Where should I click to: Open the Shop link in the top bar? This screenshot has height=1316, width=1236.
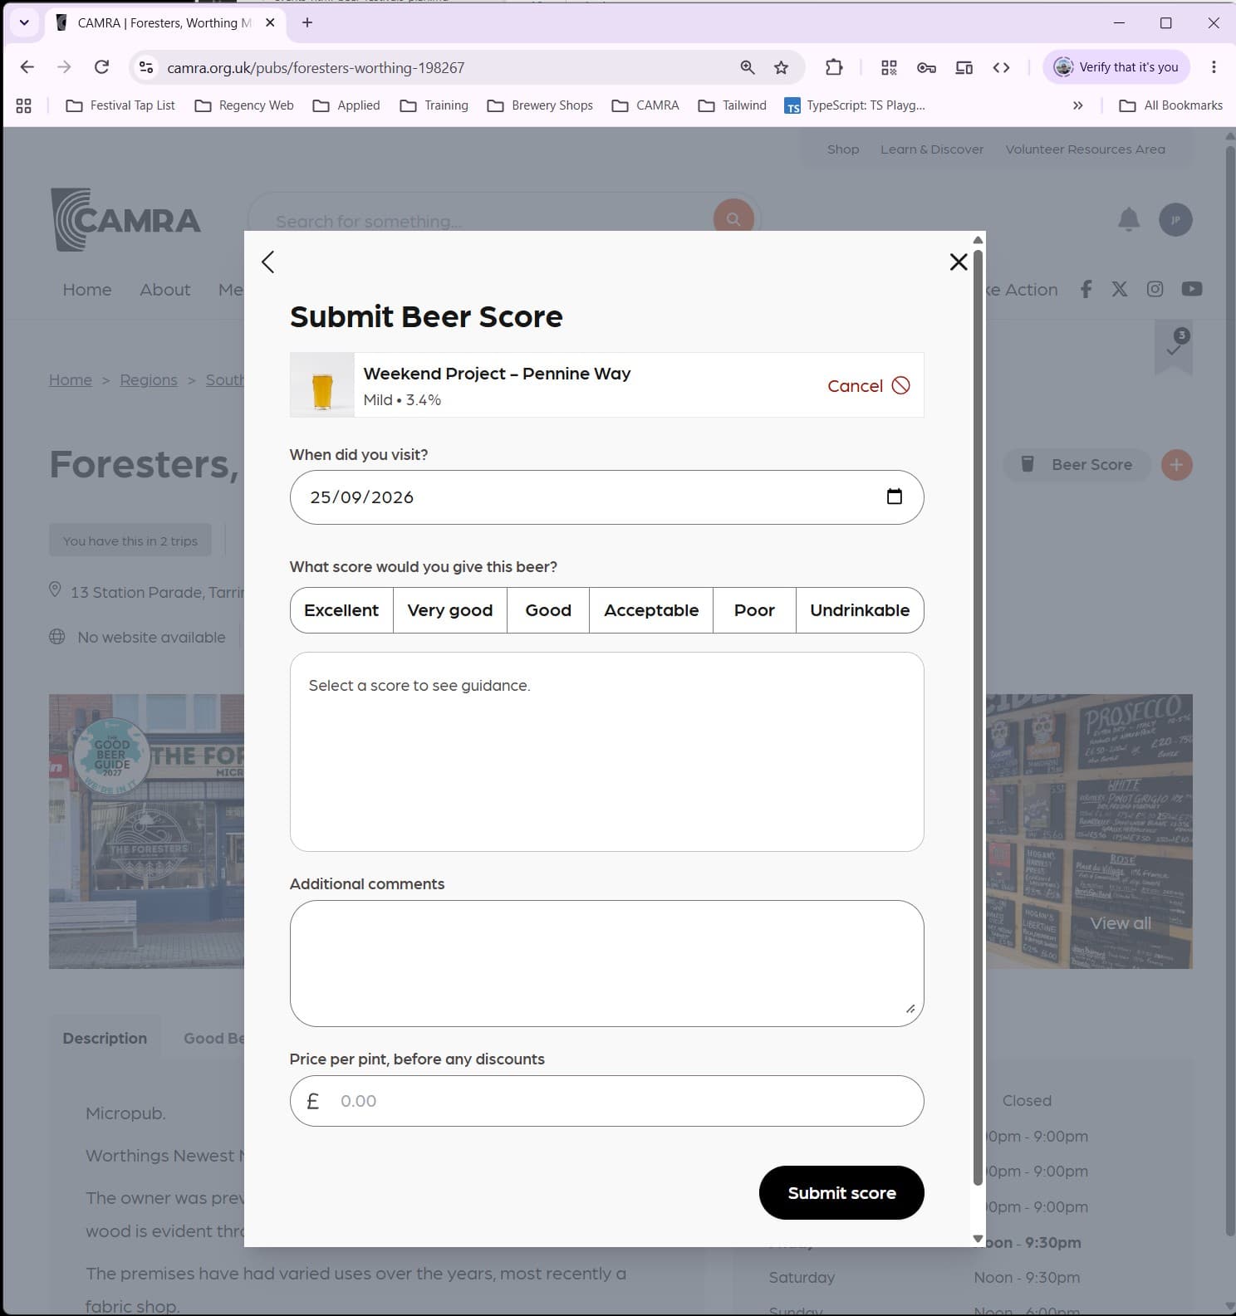tap(843, 149)
